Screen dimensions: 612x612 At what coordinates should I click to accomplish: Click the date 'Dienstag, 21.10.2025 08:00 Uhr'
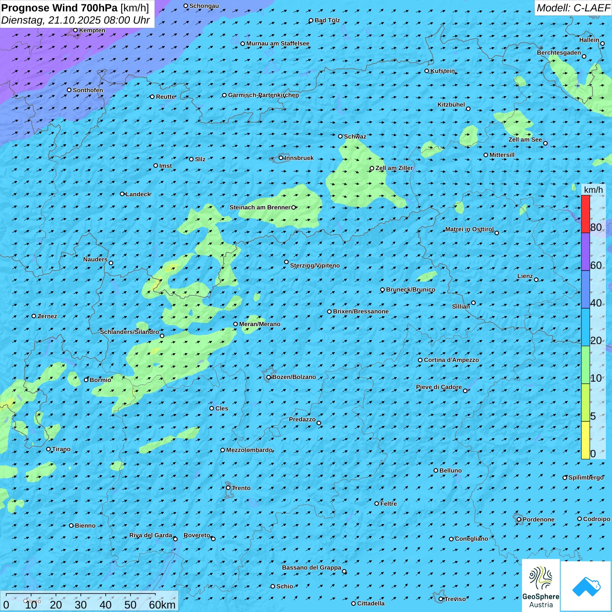[76, 20]
